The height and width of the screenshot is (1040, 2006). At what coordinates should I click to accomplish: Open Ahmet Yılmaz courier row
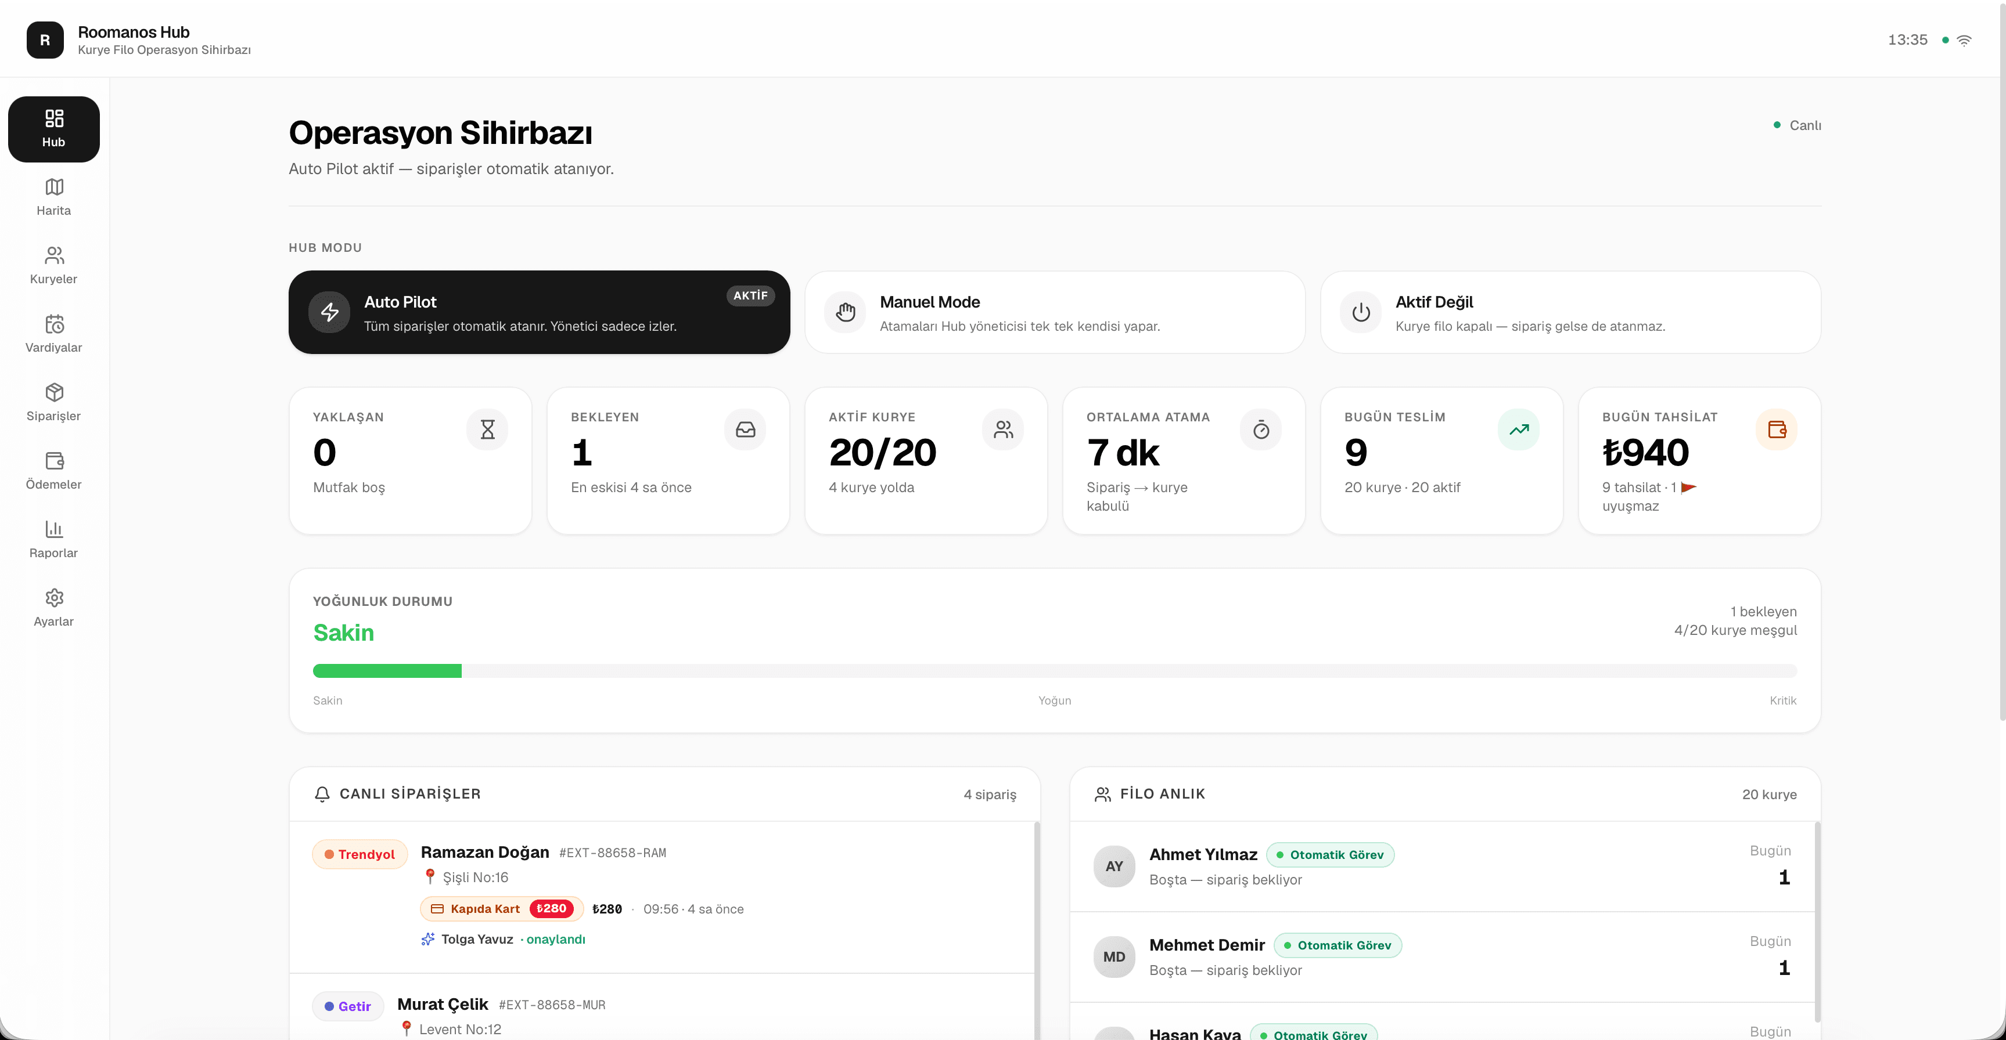pyautogui.click(x=1442, y=866)
